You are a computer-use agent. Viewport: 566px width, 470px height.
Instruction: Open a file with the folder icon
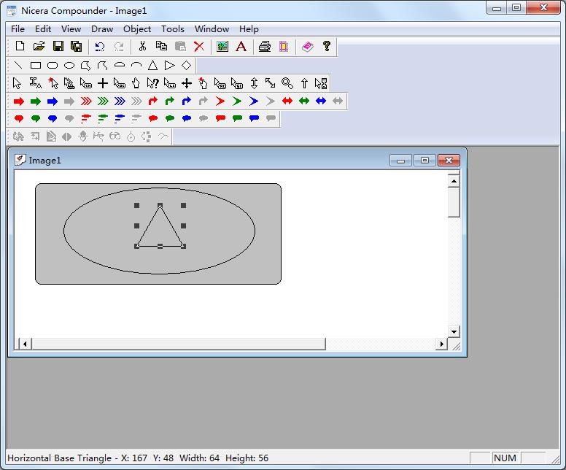coord(39,46)
